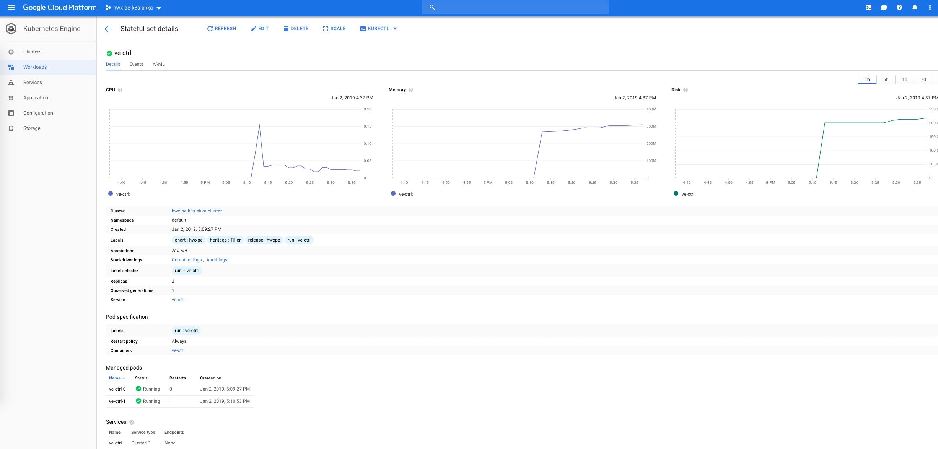
Task: Open Workloads in the sidebar
Action: pos(48,67)
